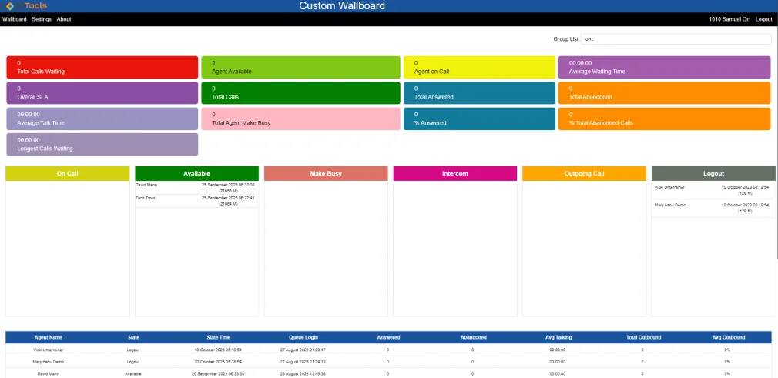The image size is (778, 378).
Task: Click the Make Busy panel header
Action: click(x=326, y=174)
